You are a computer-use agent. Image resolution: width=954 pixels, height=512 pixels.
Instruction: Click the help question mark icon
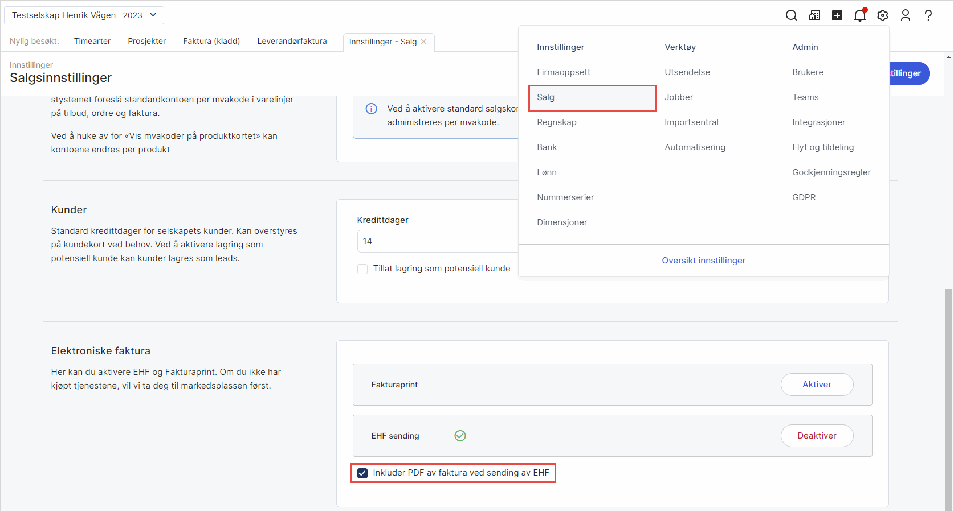(928, 15)
